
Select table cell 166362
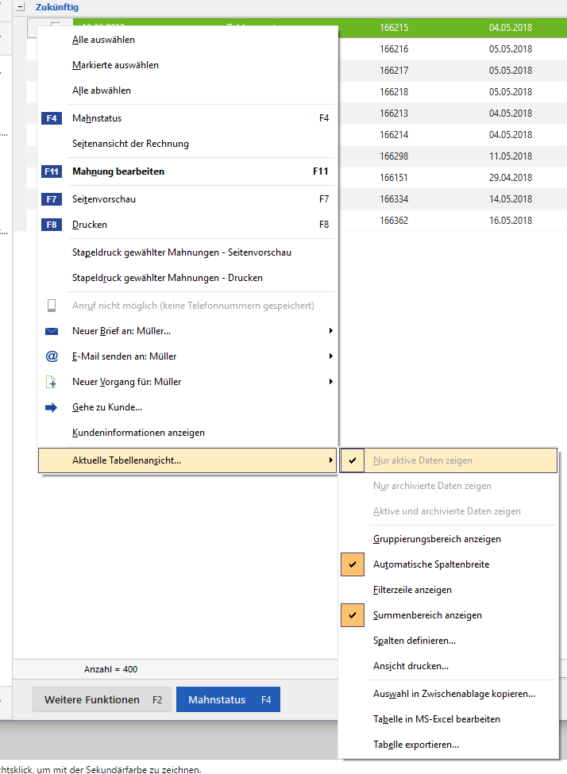(394, 221)
